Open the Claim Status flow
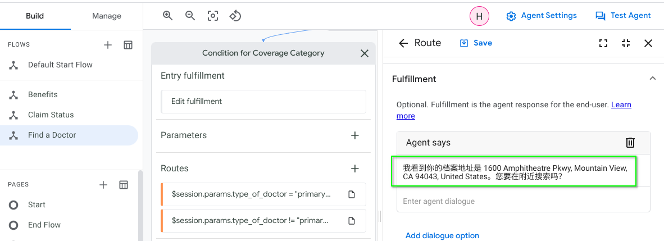The height and width of the screenshot is (241, 664). (51, 115)
